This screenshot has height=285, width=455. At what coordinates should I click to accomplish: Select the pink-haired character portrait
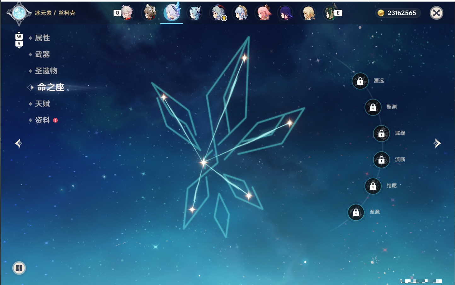tap(263, 13)
